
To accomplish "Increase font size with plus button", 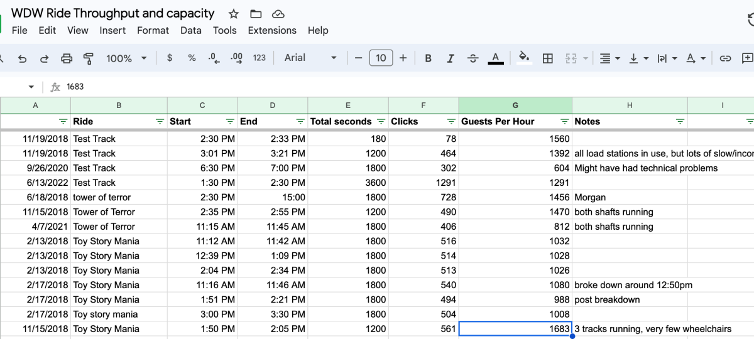I will 403,58.
